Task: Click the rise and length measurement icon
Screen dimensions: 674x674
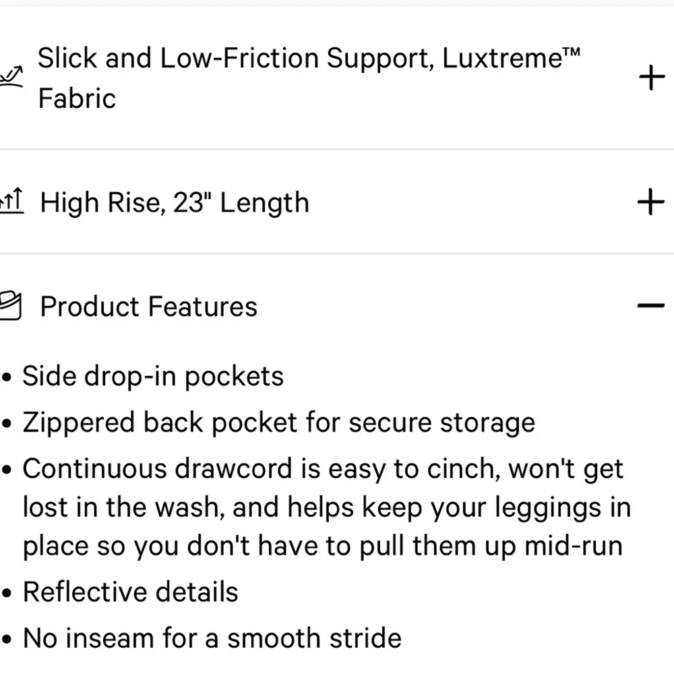Action: point(11,202)
